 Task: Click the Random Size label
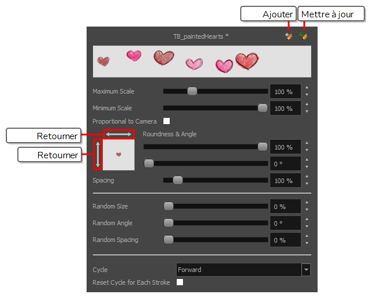coord(110,206)
